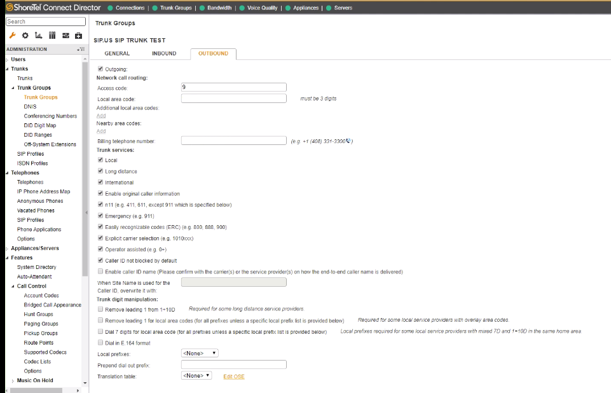The height and width of the screenshot is (393, 611).
Task: Expand the Users tree node
Action: tap(8, 60)
